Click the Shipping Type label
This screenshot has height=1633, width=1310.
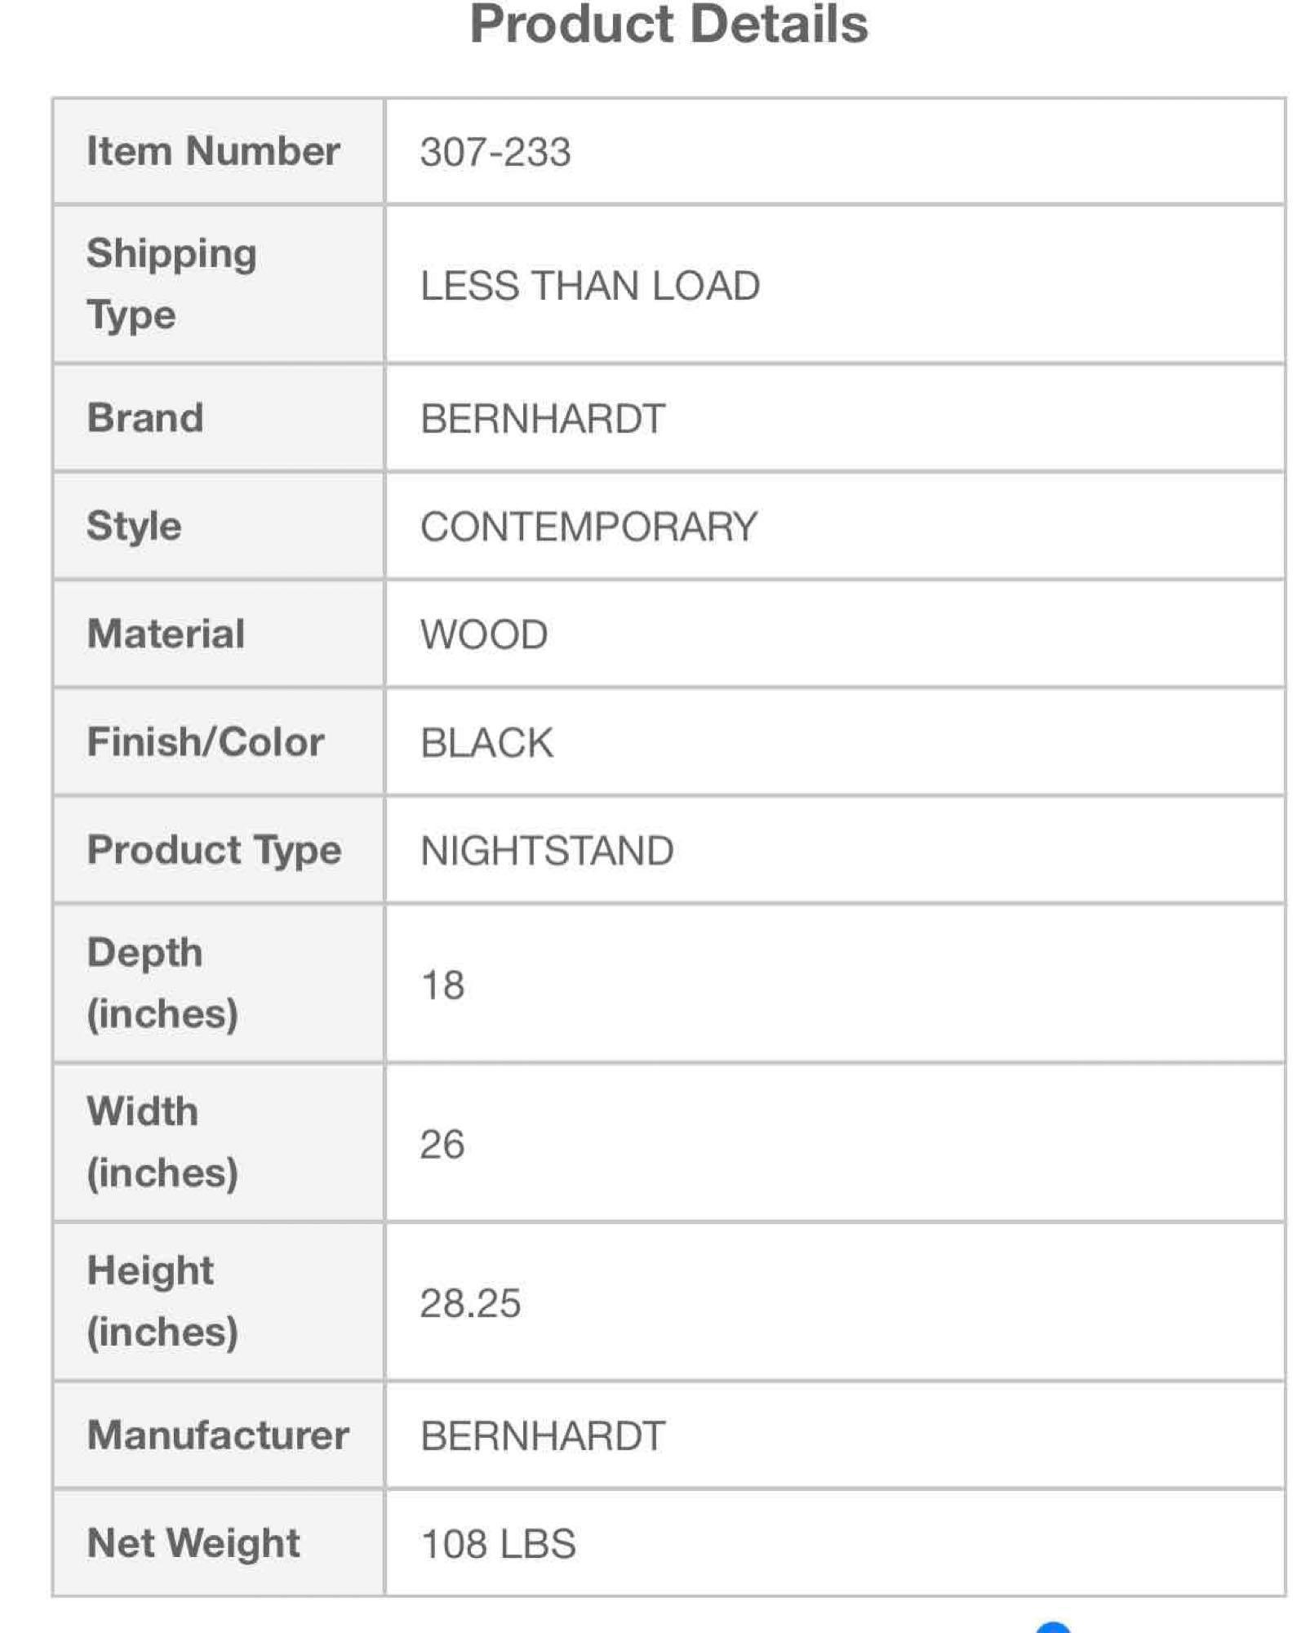point(172,284)
